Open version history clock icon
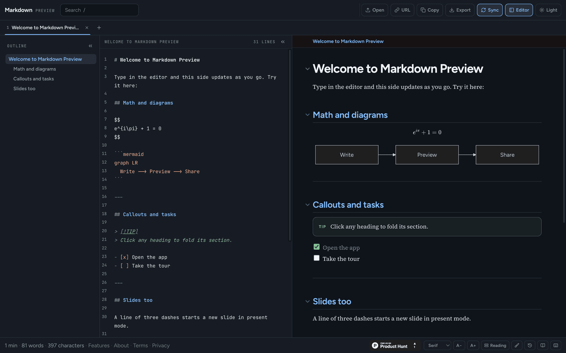Image resolution: width=566 pixels, height=353 pixels. click(x=530, y=345)
